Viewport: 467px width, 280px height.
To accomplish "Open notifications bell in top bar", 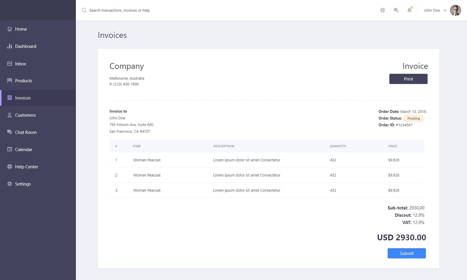I will tap(410, 10).
